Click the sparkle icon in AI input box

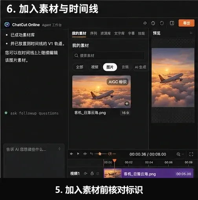pyautogui.click(x=60, y=149)
